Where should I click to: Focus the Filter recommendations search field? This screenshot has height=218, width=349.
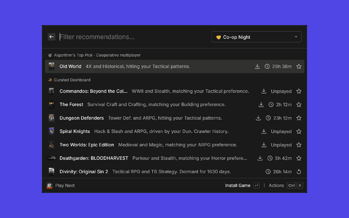tap(134, 37)
